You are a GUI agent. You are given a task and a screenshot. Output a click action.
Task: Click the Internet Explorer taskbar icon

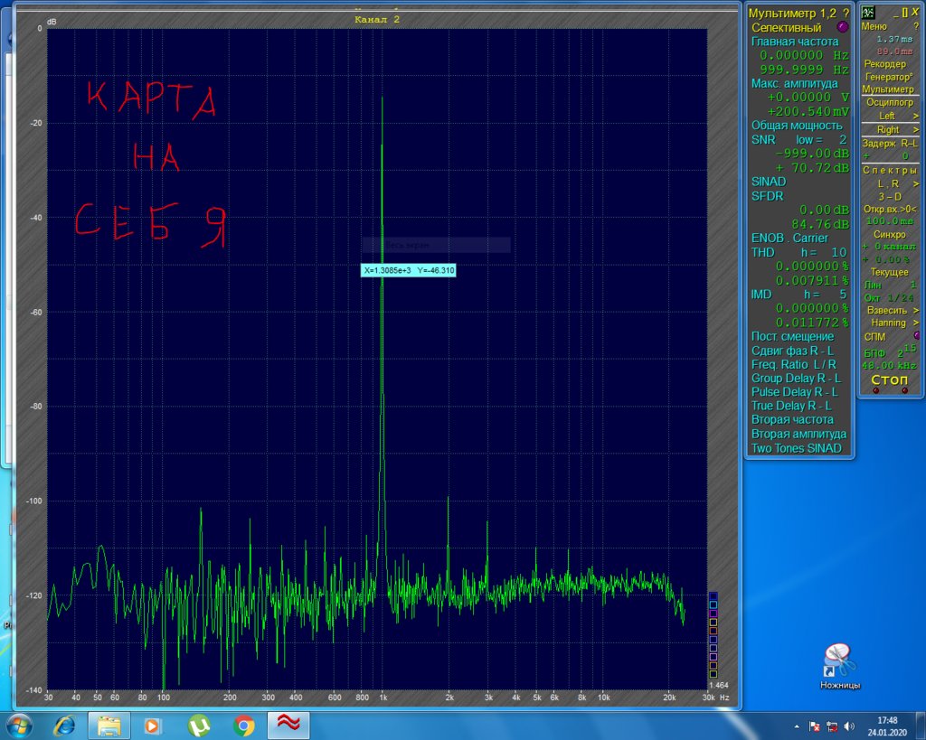tap(65, 726)
